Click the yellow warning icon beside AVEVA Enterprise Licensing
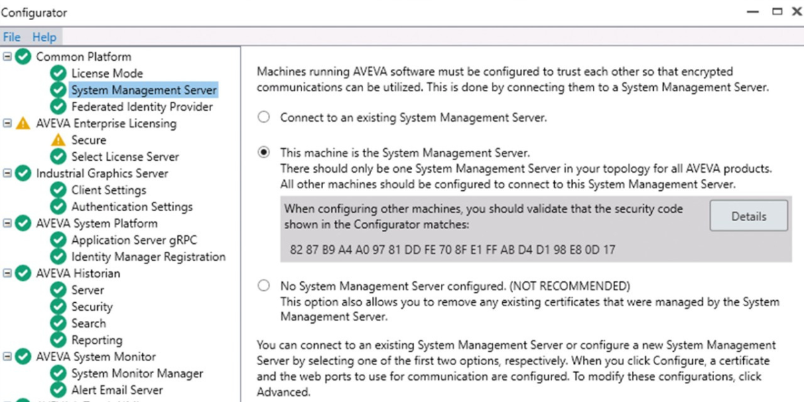Image resolution: width=804 pixels, height=402 pixels. (x=23, y=123)
